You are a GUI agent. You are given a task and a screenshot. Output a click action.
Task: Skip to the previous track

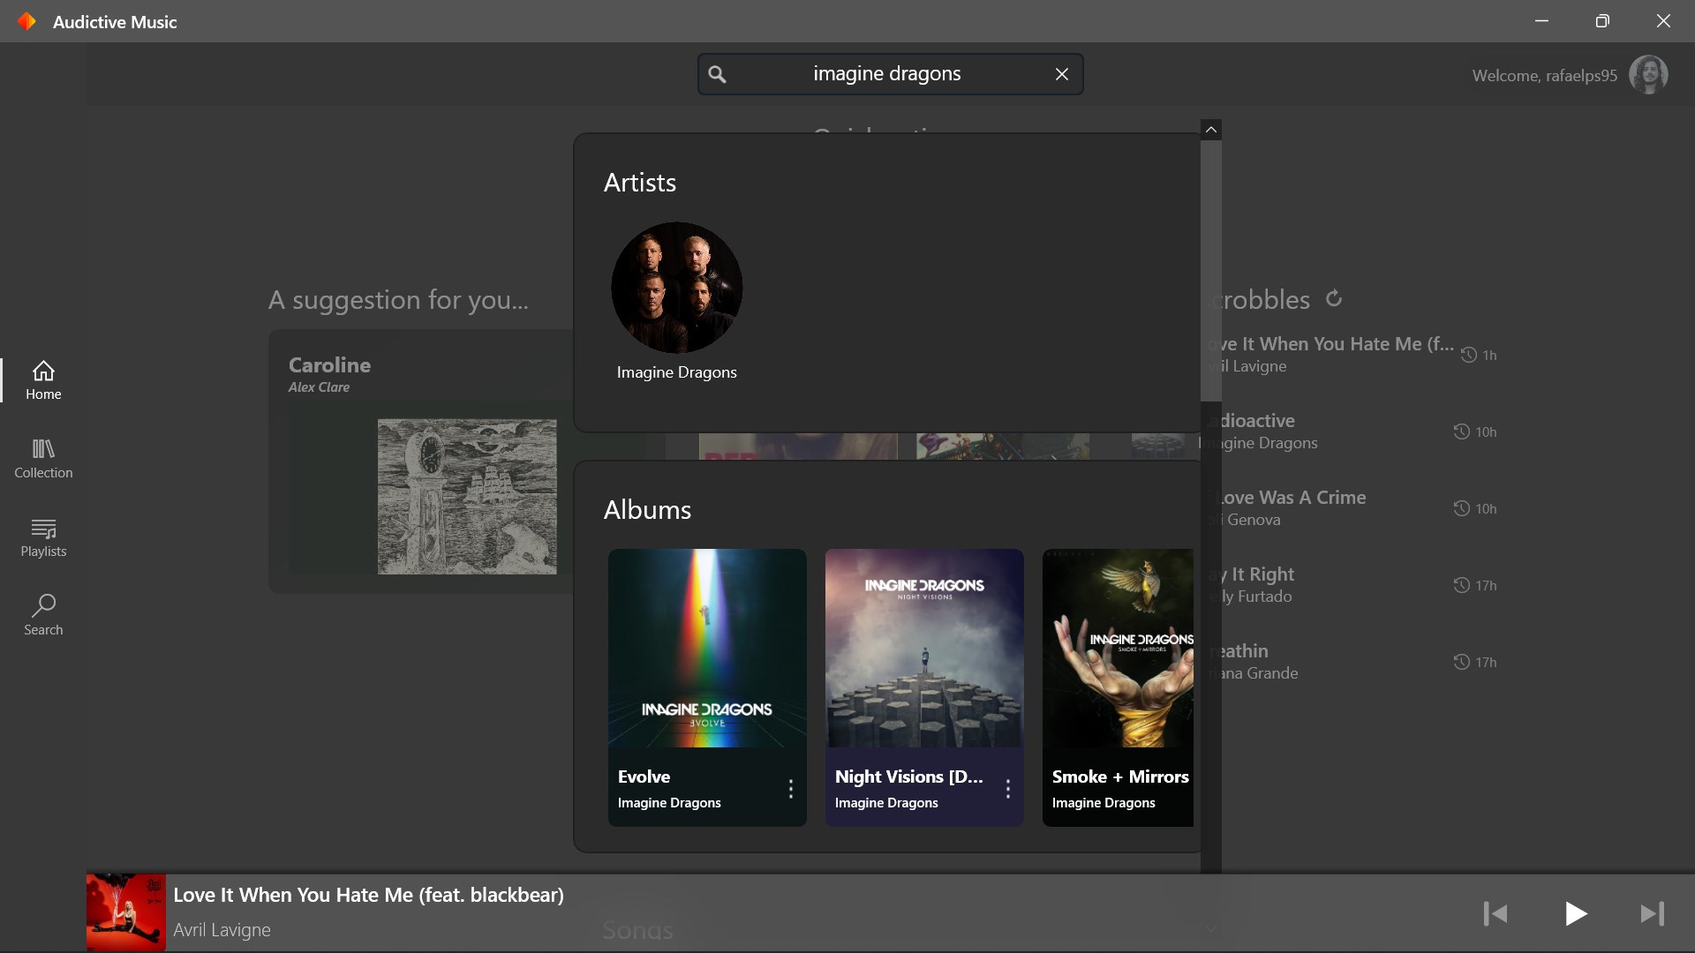[1495, 913]
